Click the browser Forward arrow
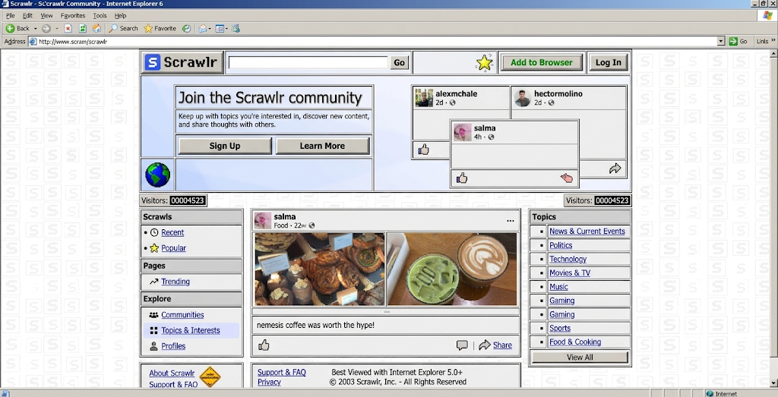 [46, 29]
